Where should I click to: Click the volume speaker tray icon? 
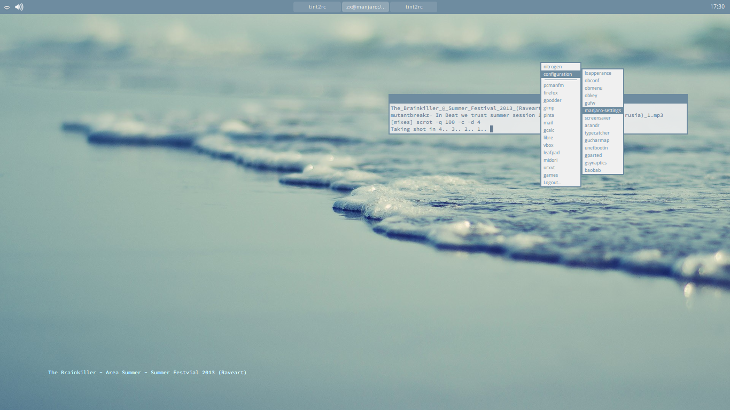19,7
